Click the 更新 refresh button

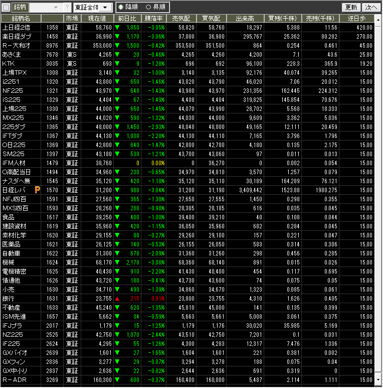[351, 7]
